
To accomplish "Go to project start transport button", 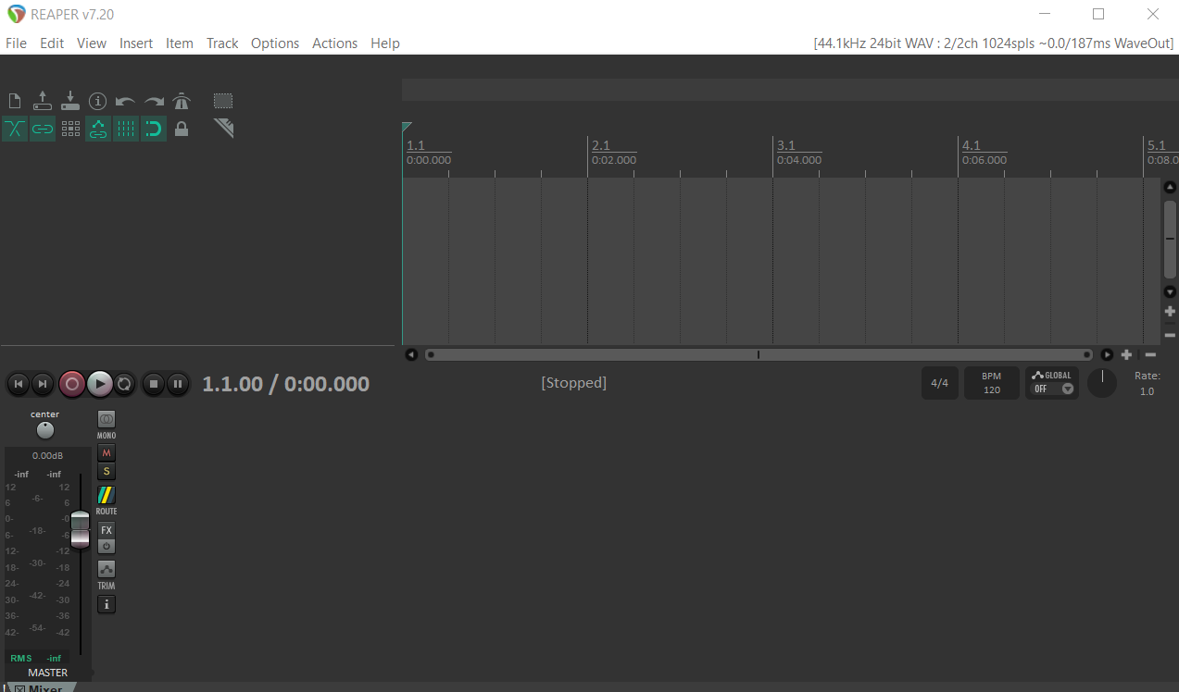I will coord(18,383).
